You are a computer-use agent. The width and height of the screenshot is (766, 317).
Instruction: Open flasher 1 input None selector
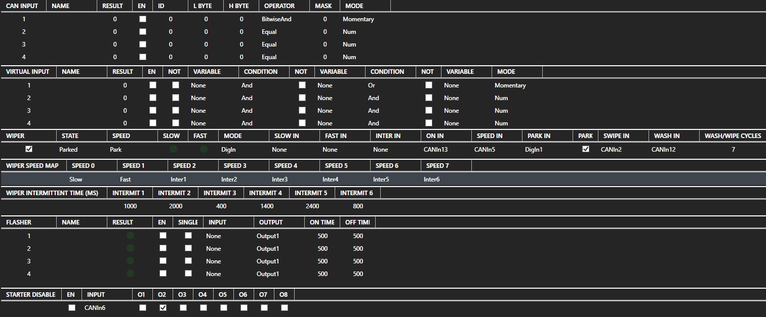pyautogui.click(x=214, y=236)
